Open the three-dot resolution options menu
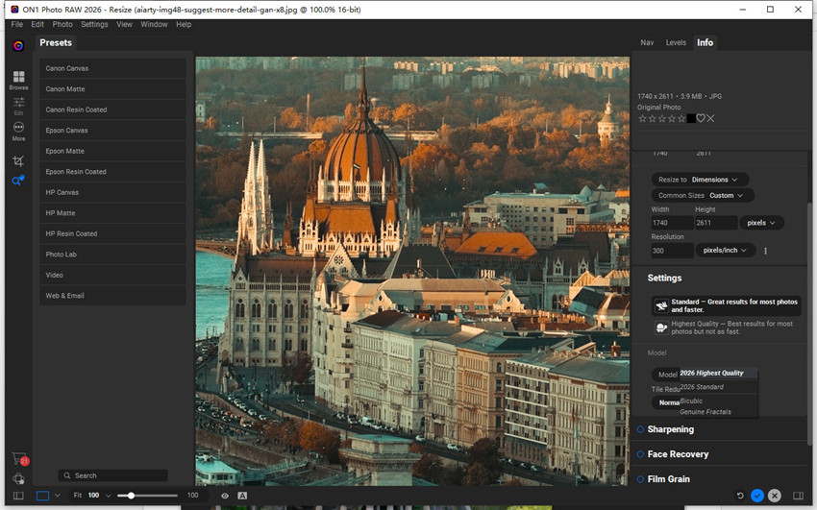Screen dimensions: 817x510 (765, 251)
